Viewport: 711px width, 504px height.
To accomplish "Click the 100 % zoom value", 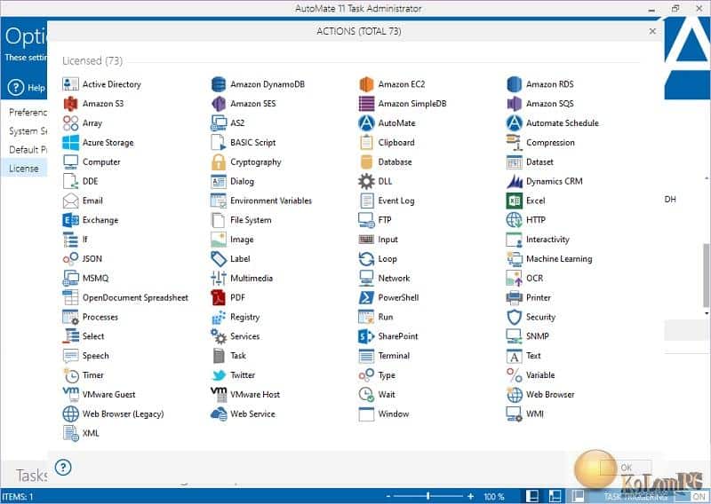I will (494, 497).
